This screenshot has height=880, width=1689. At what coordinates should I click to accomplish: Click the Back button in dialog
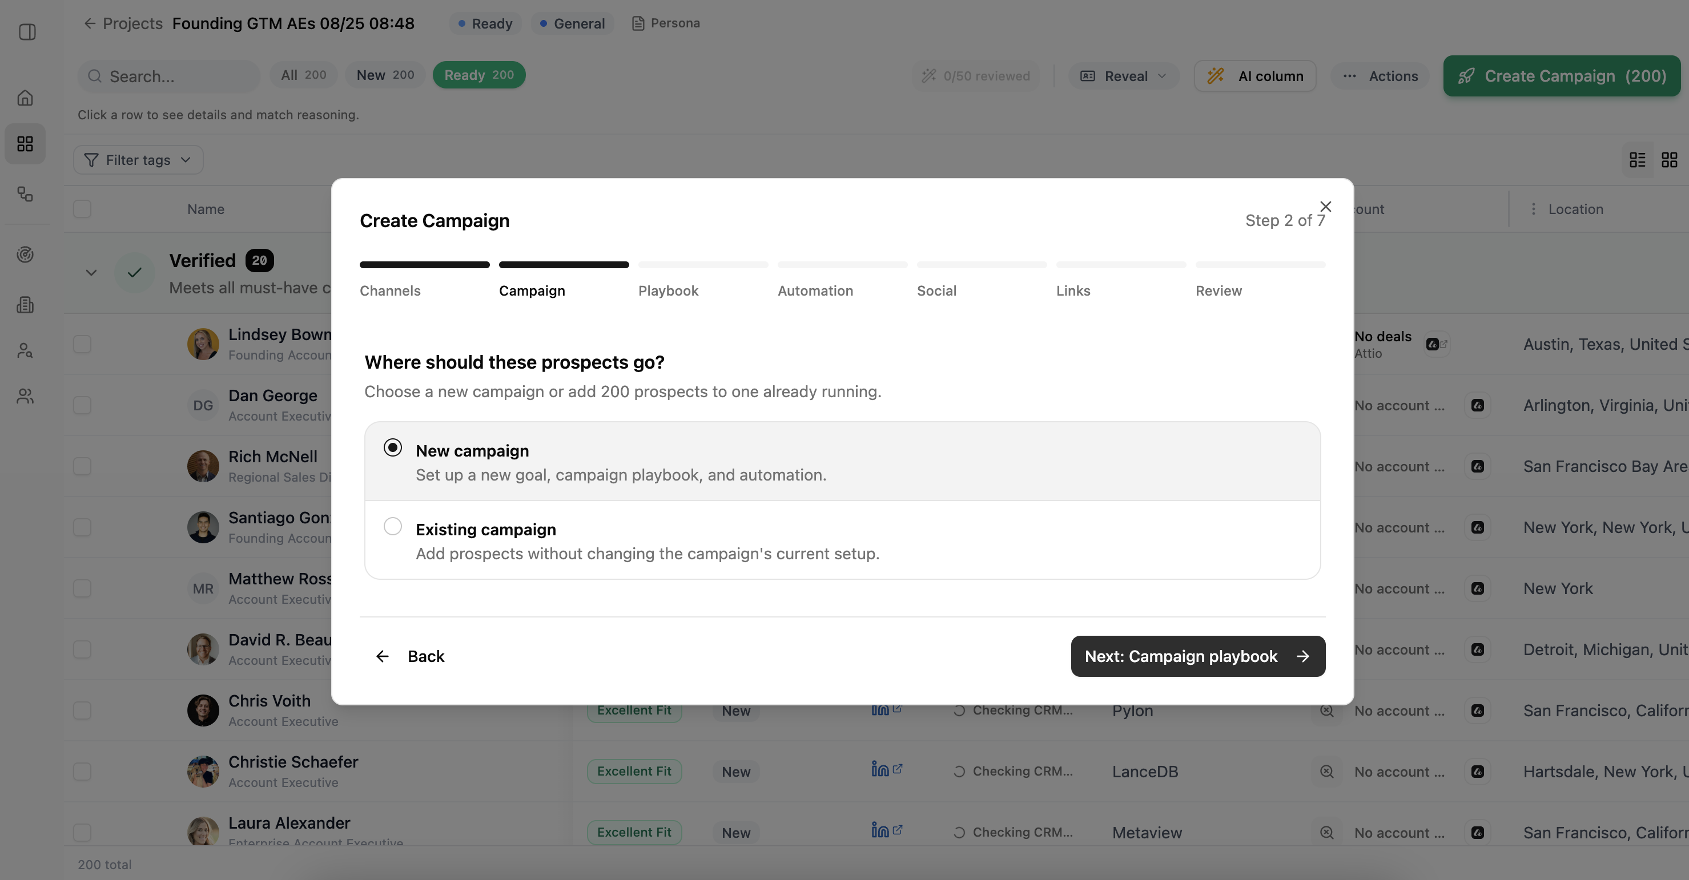point(410,656)
